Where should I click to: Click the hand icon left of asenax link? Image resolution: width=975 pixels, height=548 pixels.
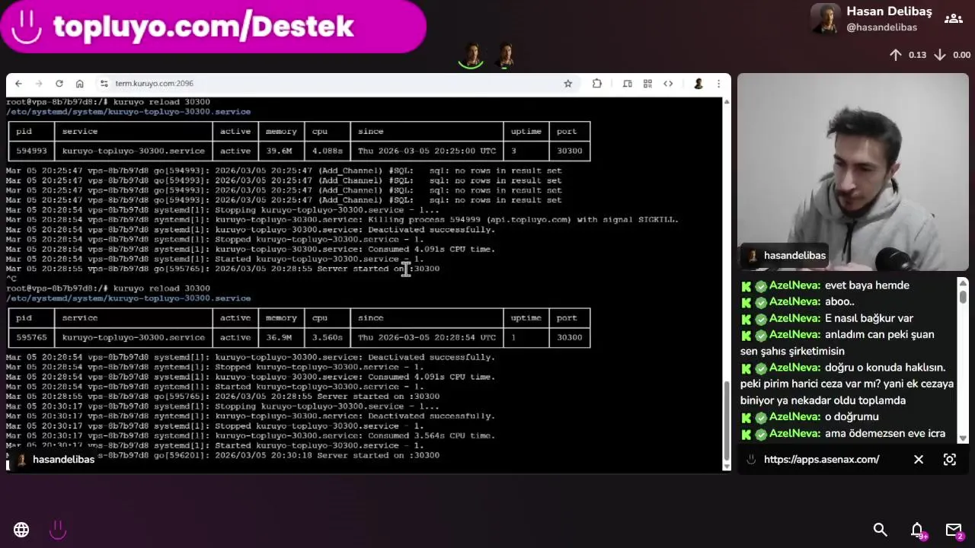[x=751, y=460]
